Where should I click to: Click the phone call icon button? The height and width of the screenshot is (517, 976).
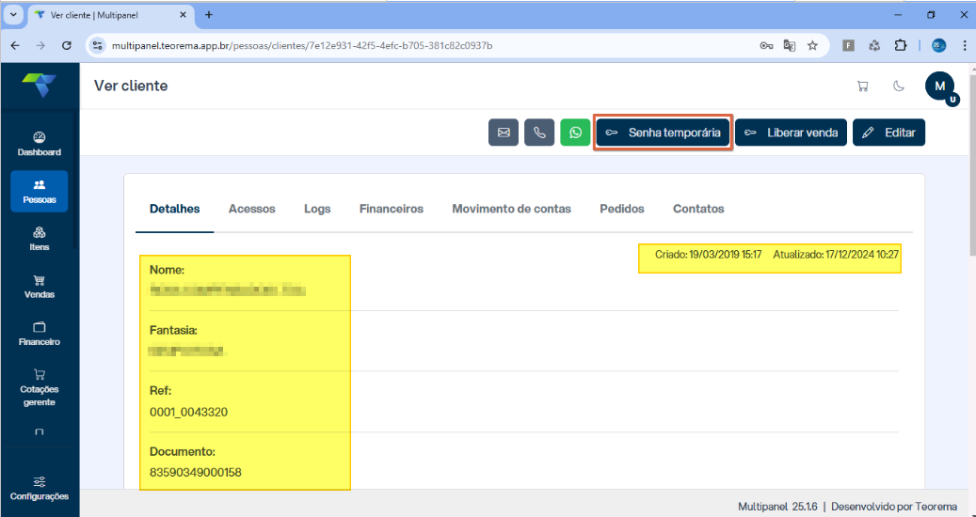[539, 133]
